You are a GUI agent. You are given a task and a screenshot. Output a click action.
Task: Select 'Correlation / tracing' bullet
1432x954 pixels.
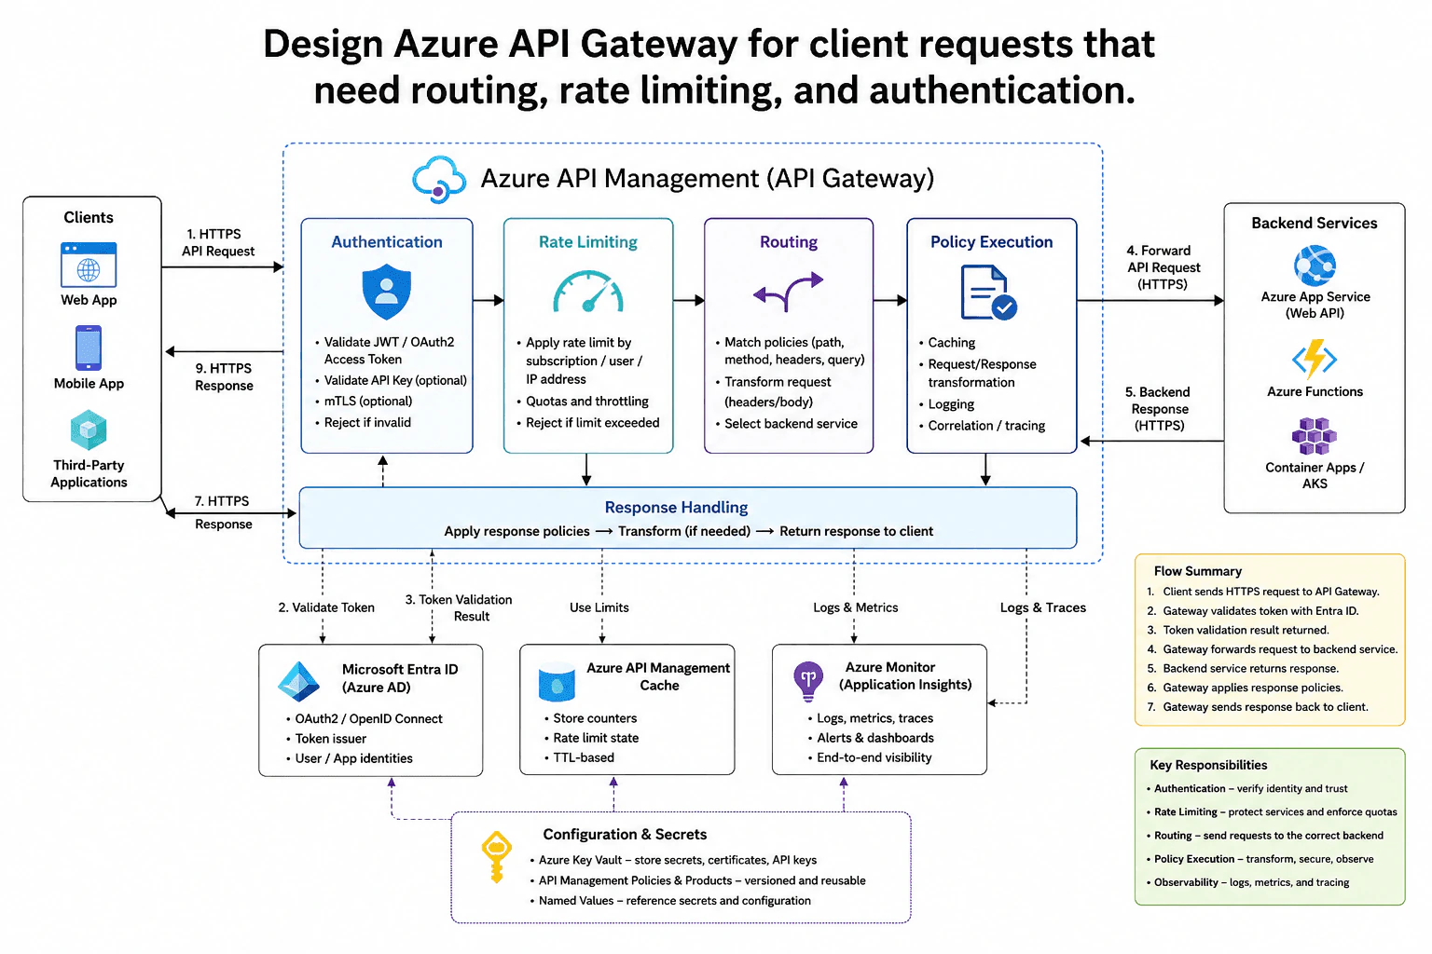(982, 426)
